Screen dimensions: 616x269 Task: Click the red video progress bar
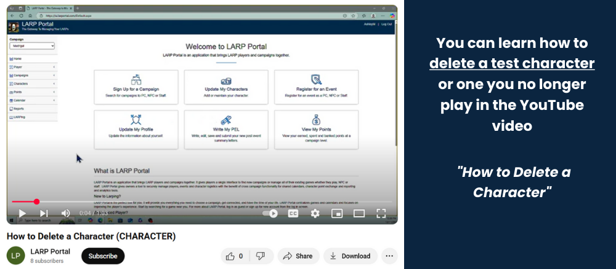pos(25,201)
